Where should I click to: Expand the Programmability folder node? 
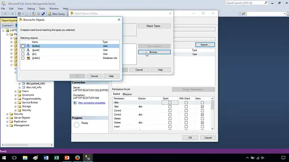pyautogui.click(x=16, y=99)
